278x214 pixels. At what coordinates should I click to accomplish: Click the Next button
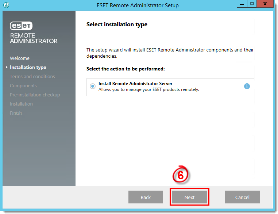click(189, 197)
